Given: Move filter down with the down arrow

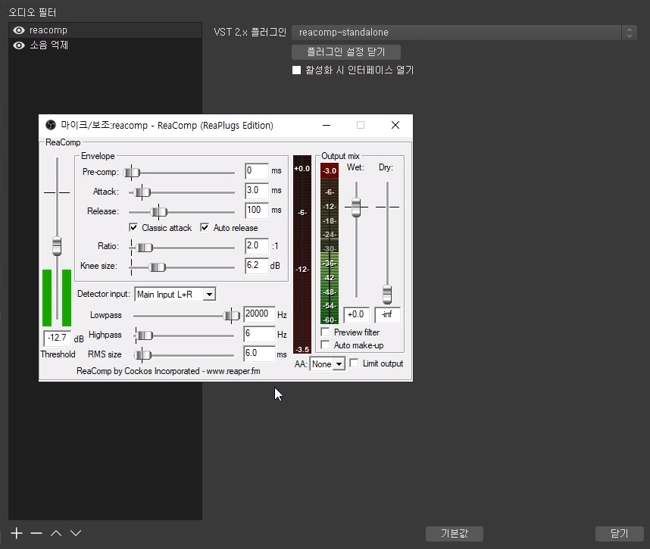Looking at the screenshot, I should 76,533.
